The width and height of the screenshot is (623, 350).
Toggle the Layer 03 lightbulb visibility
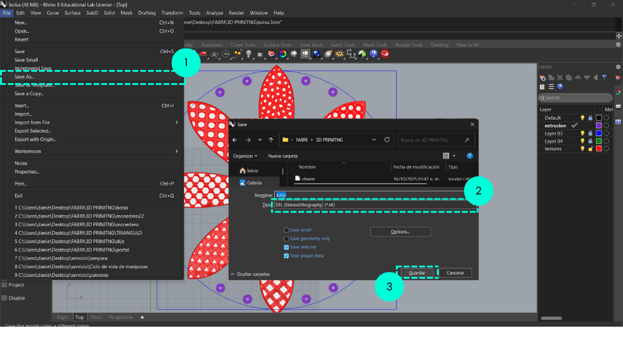point(582,134)
